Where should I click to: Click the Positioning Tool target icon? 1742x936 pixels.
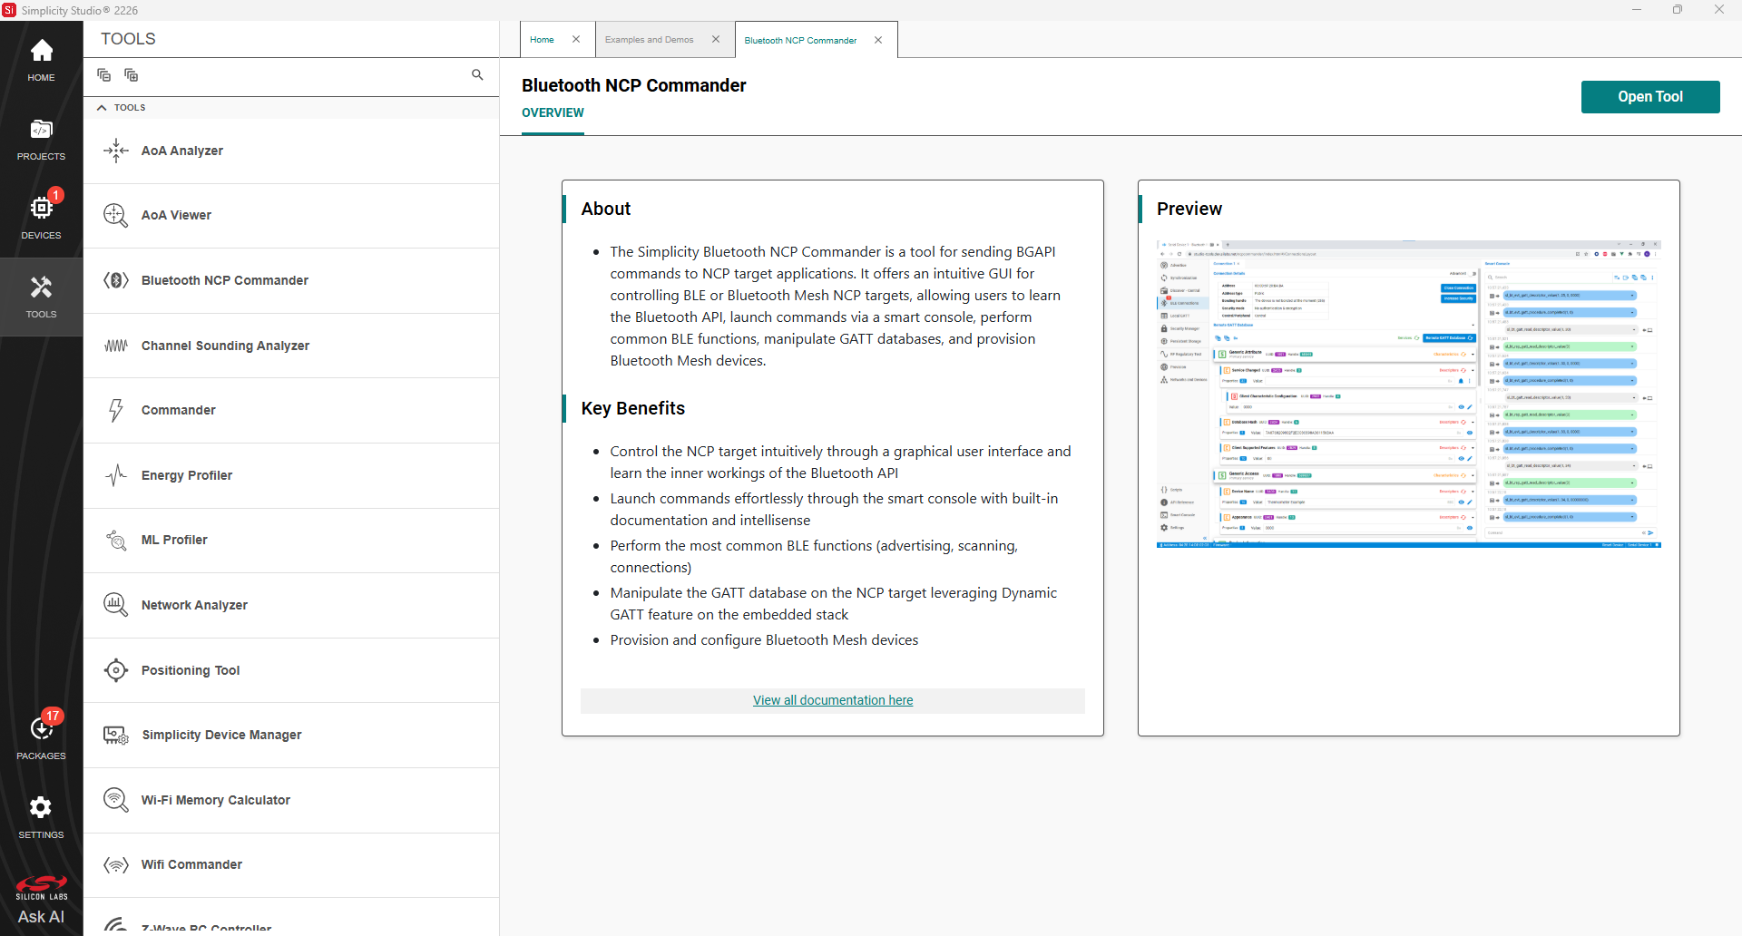pos(116,670)
